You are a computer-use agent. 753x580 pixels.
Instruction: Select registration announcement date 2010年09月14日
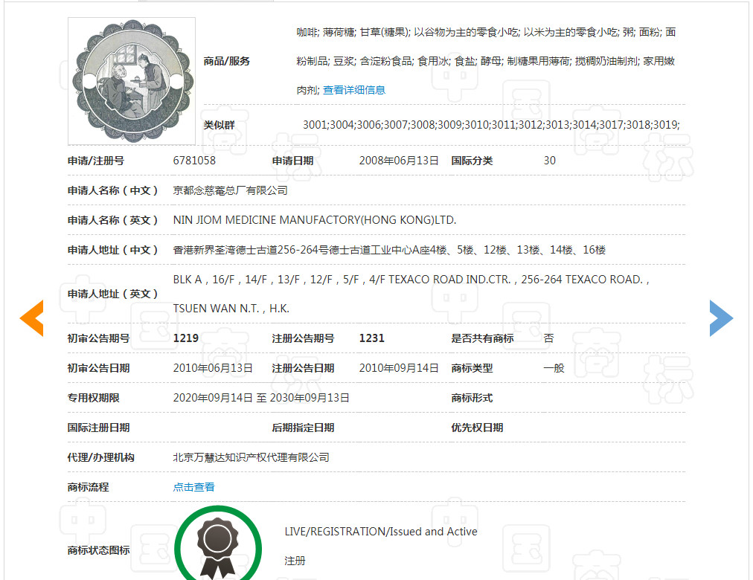pos(399,368)
